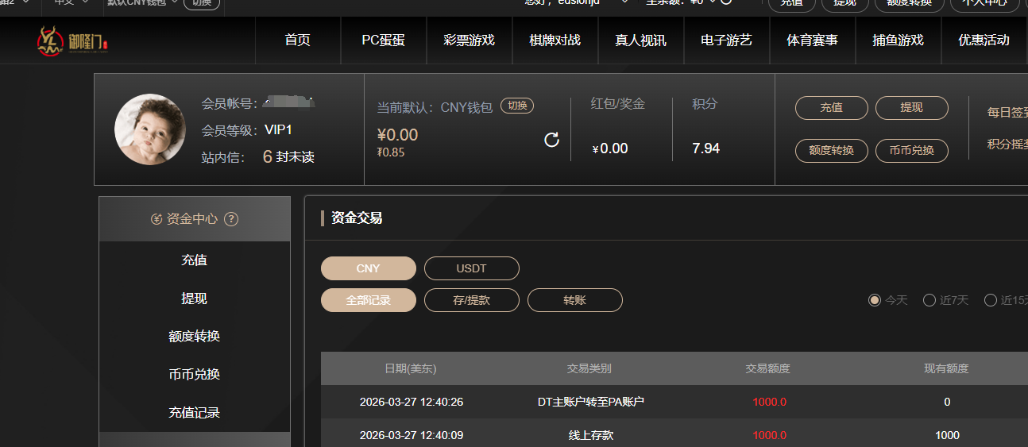Filter records by 存/提款 tab
The image size is (1028, 447).
[x=471, y=300]
